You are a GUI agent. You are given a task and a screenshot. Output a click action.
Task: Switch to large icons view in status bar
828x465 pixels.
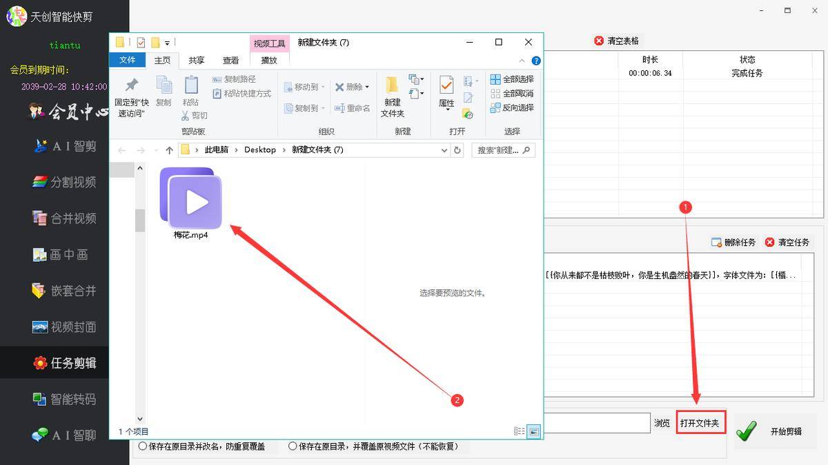point(533,431)
